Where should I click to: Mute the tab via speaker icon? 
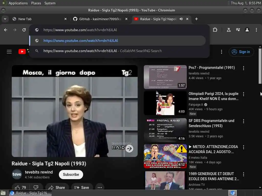coord(181,19)
